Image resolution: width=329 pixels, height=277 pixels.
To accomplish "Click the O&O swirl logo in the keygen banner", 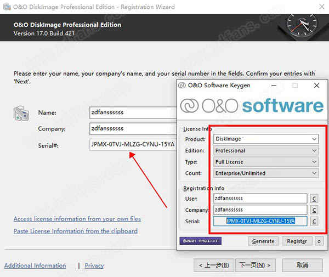I will click(189, 105).
